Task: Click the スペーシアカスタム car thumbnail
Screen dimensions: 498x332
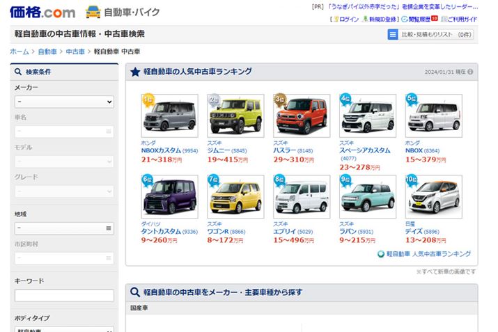Action: coord(368,116)
